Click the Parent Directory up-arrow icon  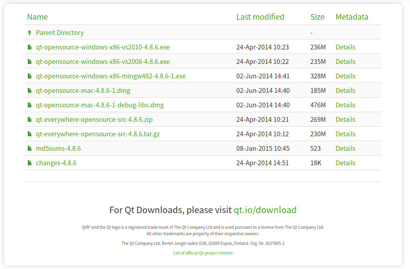(x=30, y=33)
